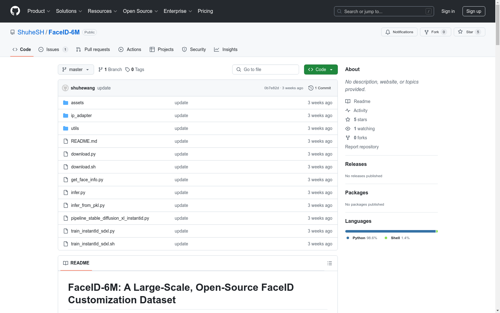Click the Notifications bell button

pyautogui.click(x=399, y=32)
